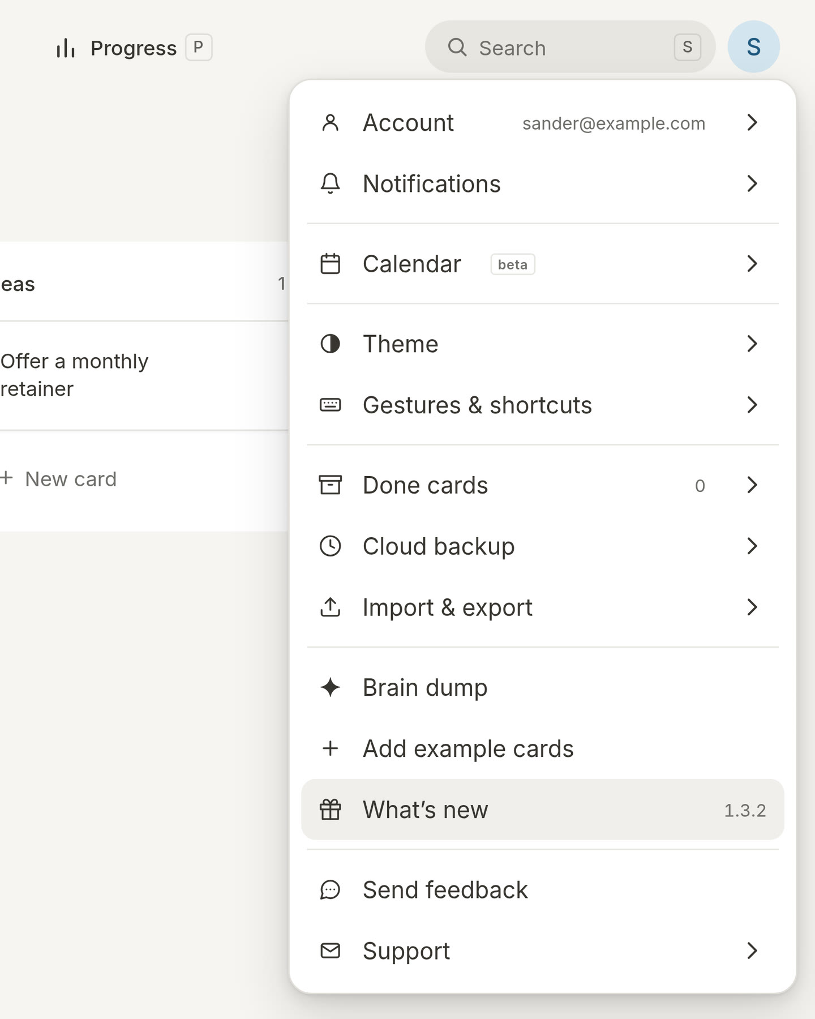The image size is (815, 1019).
Task: Click the keyboard icon for Gestures & shortcuts
Action: (x=330, y=405)
